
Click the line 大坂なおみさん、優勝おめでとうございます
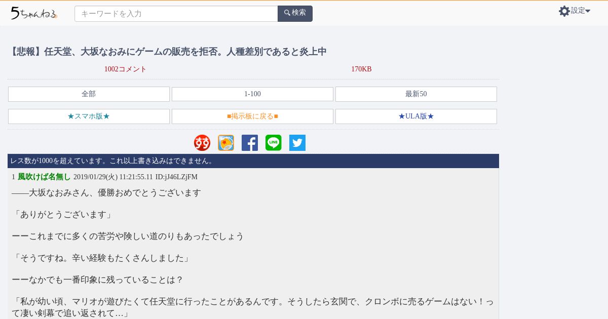point(115,193)
